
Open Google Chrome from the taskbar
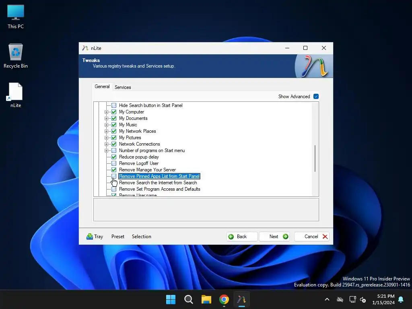pos(224,299)
